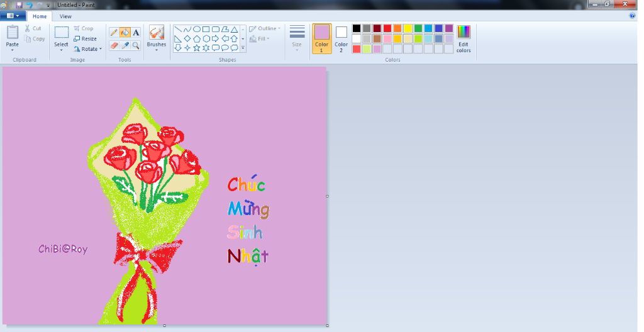
Task: Open the Paste dropdown arrow
Action: [x=13, y=50]
